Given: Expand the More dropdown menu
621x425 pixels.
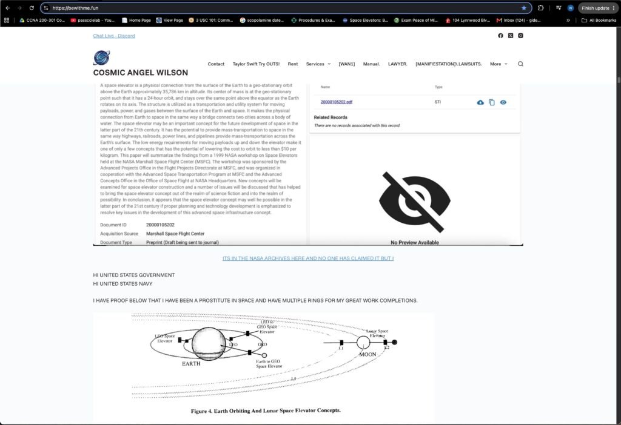Looking at the screenshot, I should tap(498, 64).
